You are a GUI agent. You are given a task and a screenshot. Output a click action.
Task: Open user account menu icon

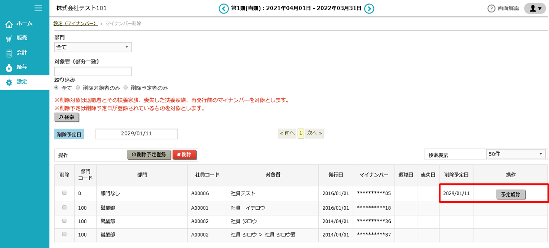pos(535,9)
